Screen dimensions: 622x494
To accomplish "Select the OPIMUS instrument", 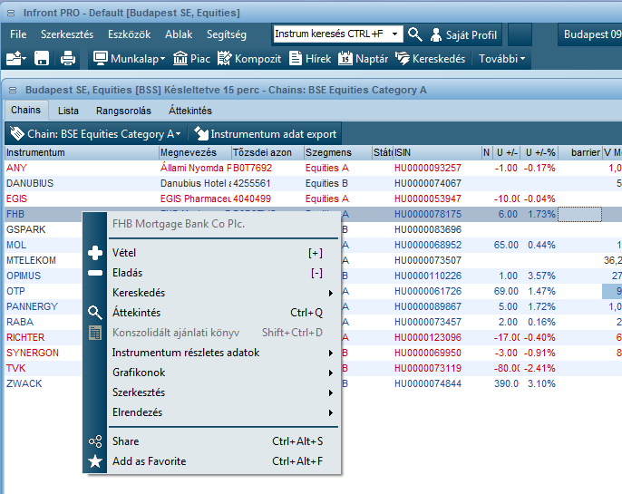I will pyautogui.click(x=24, y=276).
